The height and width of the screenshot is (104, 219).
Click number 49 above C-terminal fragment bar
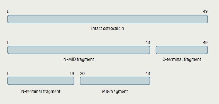coord(205,42)
